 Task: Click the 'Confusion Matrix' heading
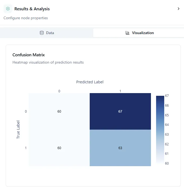(29, 55)
